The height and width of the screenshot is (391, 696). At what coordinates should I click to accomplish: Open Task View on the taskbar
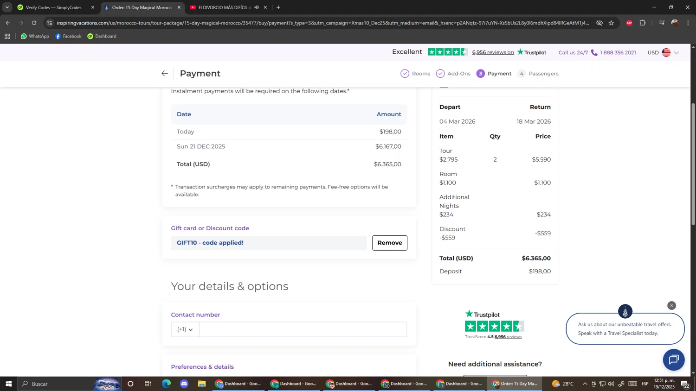[x=148, y=384]
